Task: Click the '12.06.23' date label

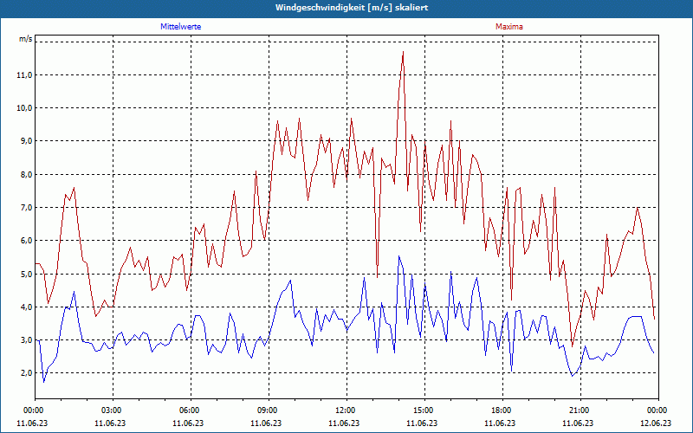Action: [x=656, y=423]
